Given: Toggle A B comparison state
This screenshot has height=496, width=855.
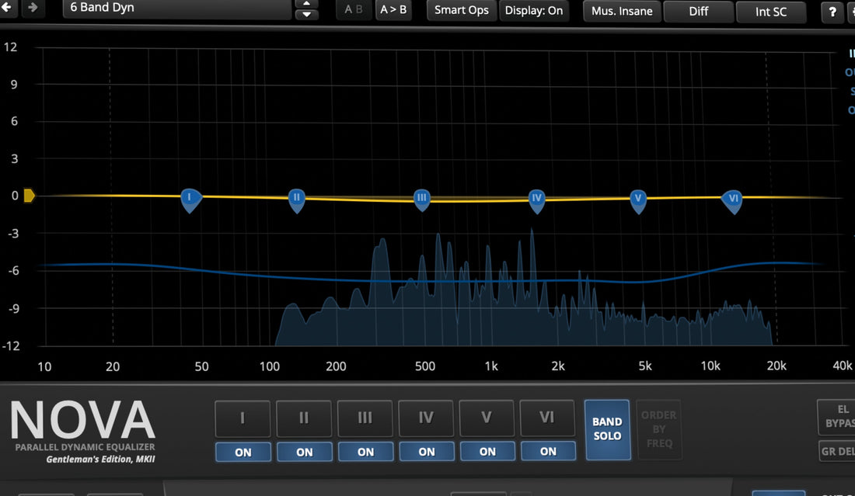Looking at the screenshot, I should 354,10.
